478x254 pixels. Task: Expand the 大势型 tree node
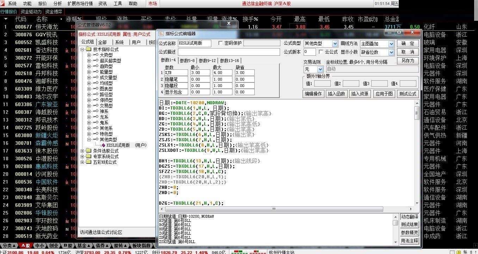point(89,55)
